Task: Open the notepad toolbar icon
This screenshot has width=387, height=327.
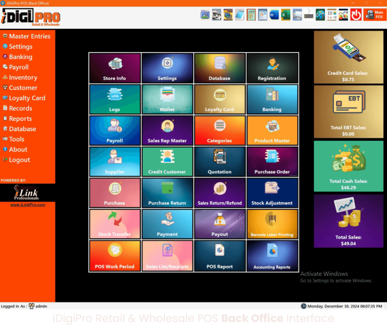Action: pos(239,15)
